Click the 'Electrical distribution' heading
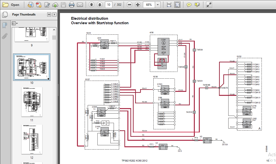 tap(89, 18)
